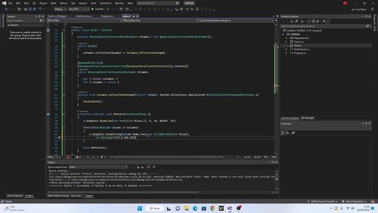Open the File menu
This screenshot has height=213, width=378.
11,3
